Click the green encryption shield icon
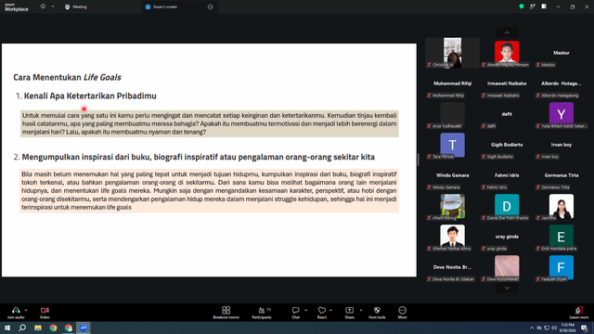Viewport: 594px width, 334px height. click(x=522, y=6)
